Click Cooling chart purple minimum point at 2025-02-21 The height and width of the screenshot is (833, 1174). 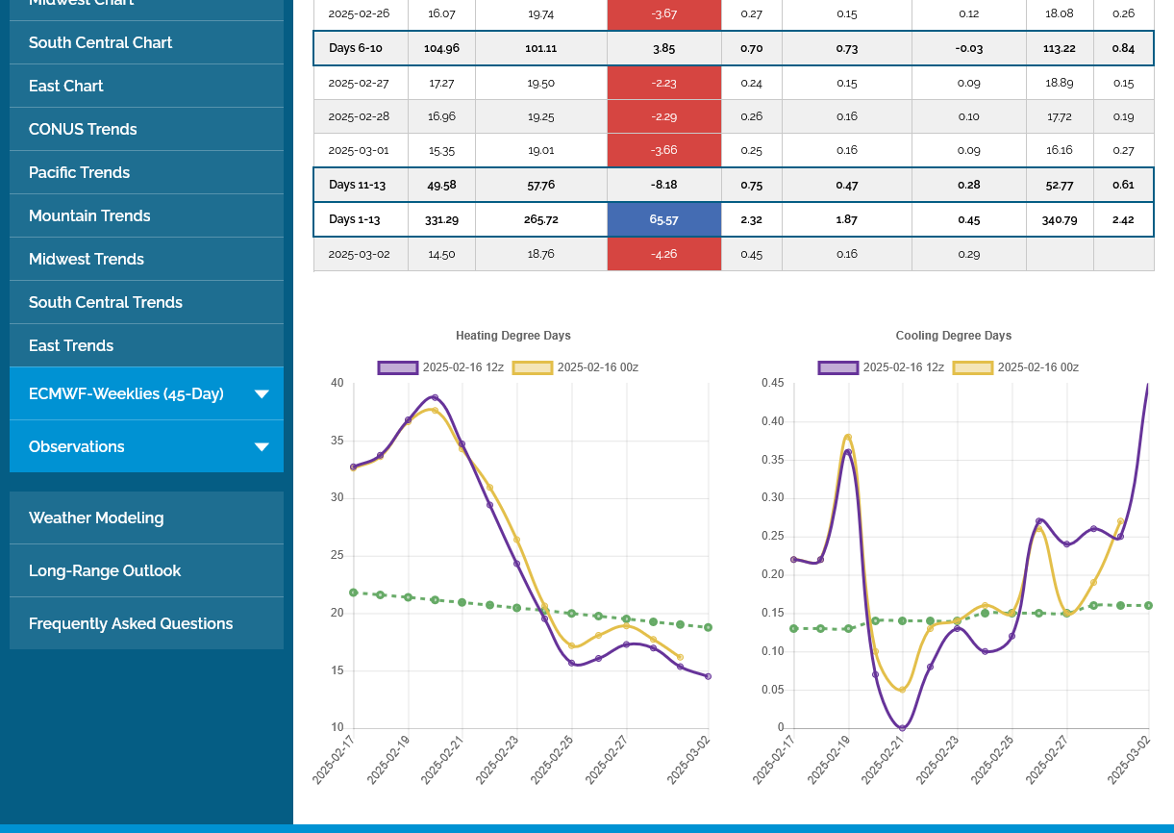902,727
